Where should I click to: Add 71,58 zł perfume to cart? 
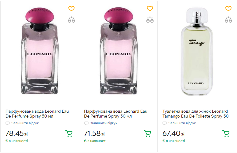[148, 133]
